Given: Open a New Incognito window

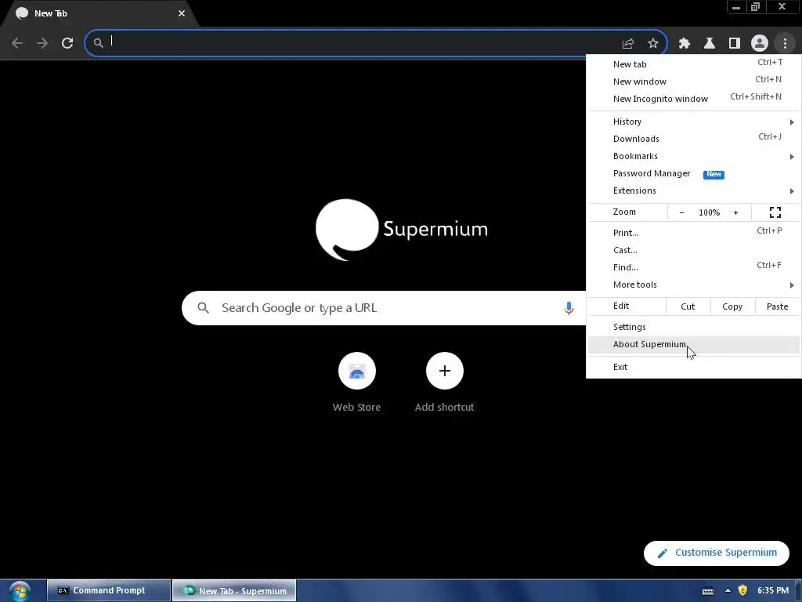Looking at the screenshot, I should [694, 99].
